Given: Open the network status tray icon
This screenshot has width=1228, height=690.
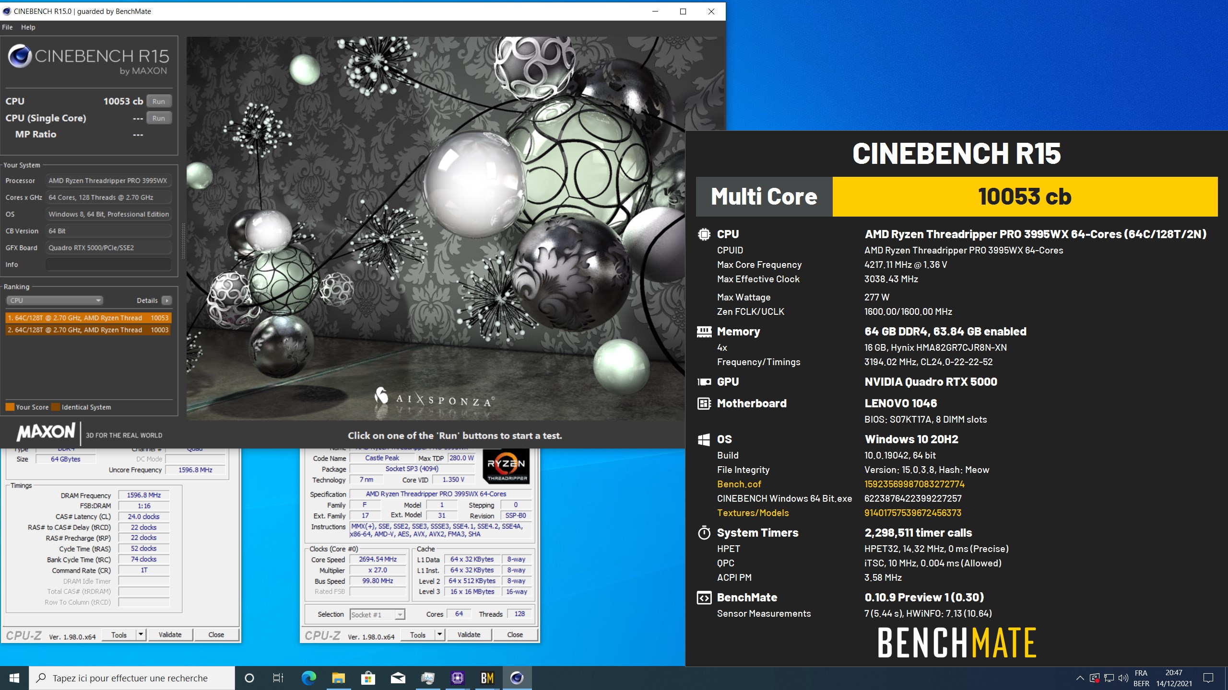Looking at the screenshot, I should pos(1109,678).
